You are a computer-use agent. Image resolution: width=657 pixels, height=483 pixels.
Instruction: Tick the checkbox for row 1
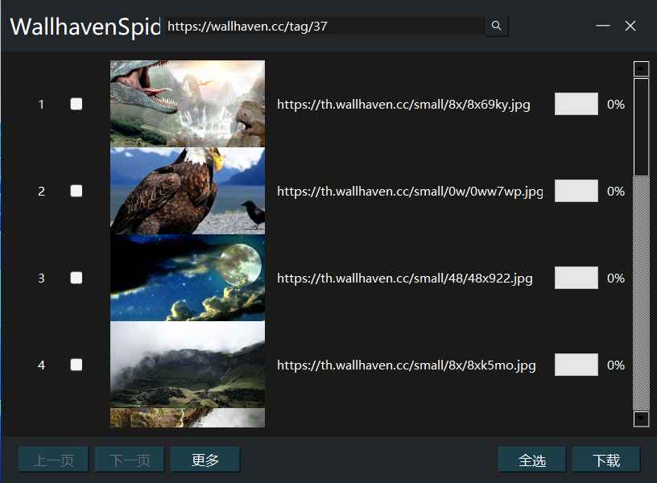[x=76, y=104]
